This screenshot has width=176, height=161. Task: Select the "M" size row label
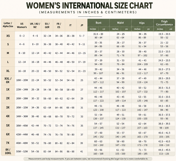coord(8,53)
